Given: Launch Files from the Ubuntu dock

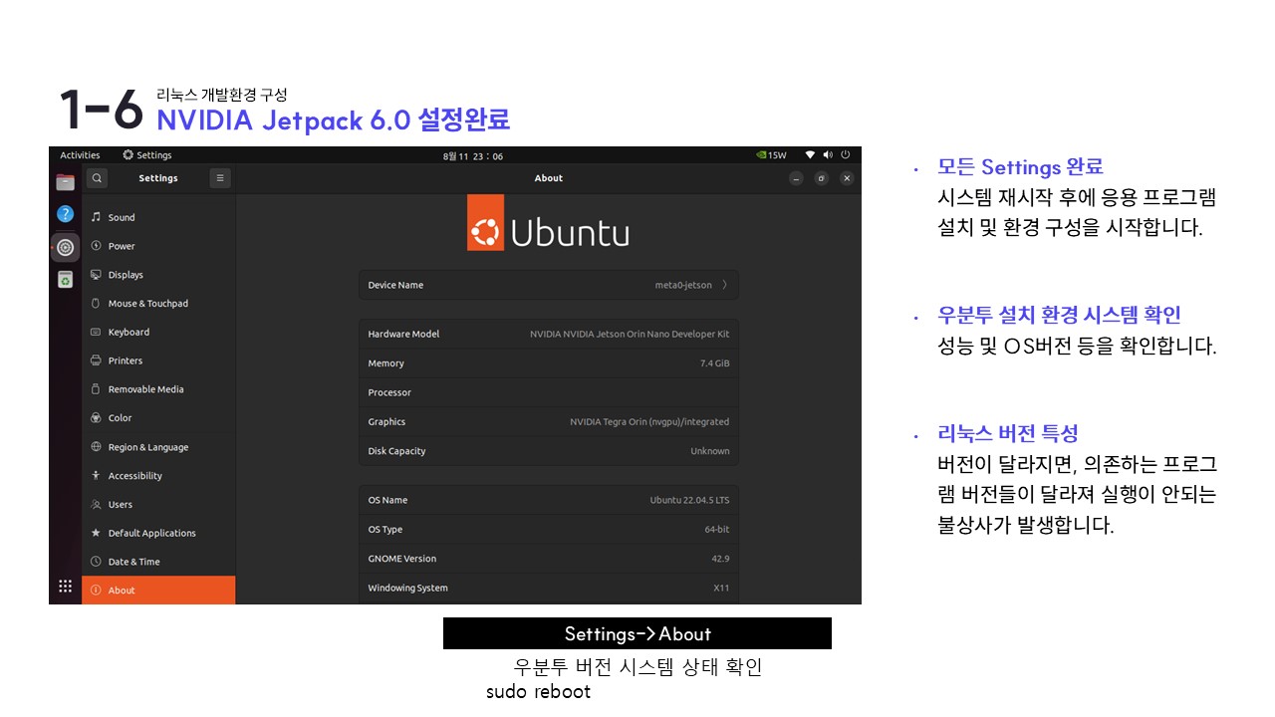Looking at the screenshot, I should click(x=65, y=182).
